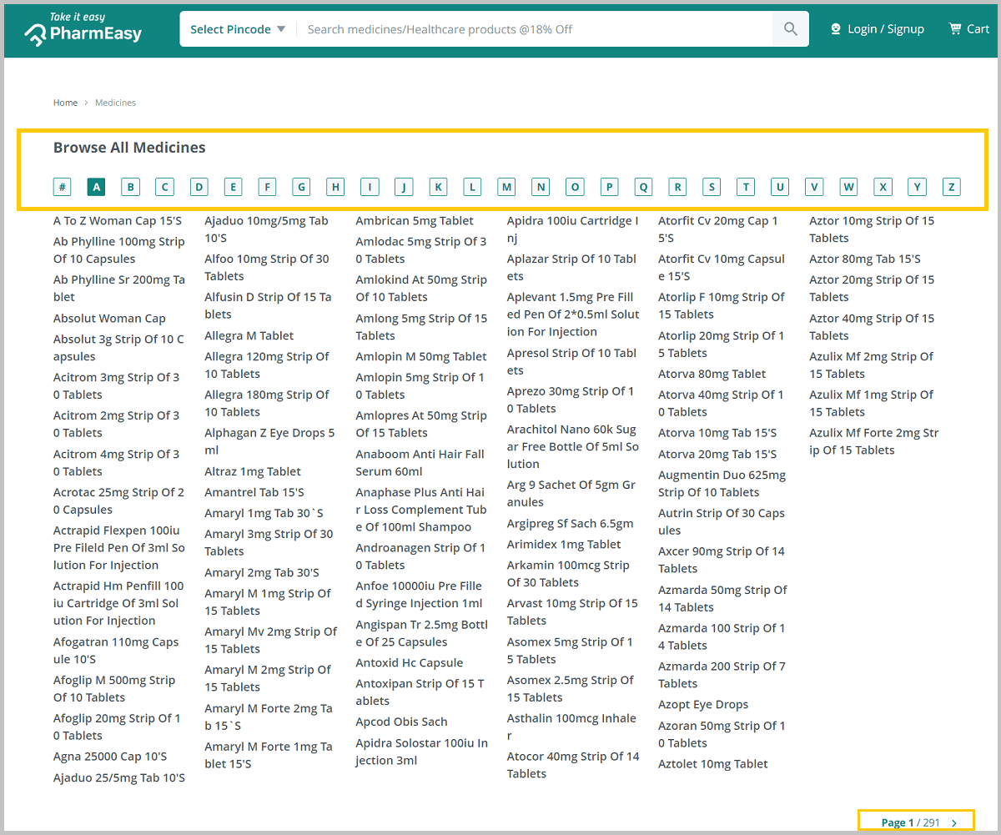
Task: Select letter P filter
Action: [609, 187]
